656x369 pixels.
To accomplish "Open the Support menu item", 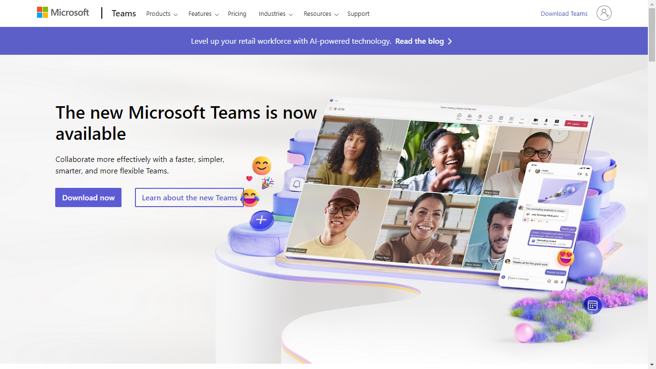I will coord(358,14).
